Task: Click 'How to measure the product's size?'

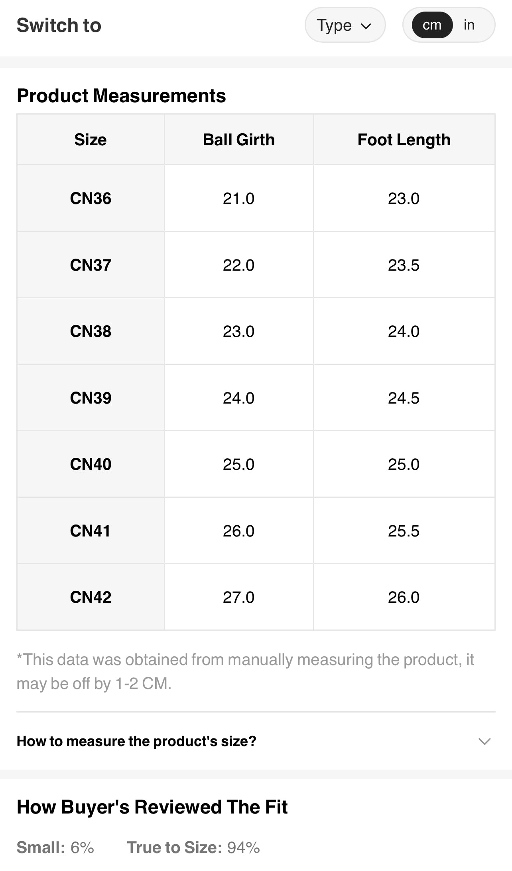Action: pos(136,741)
